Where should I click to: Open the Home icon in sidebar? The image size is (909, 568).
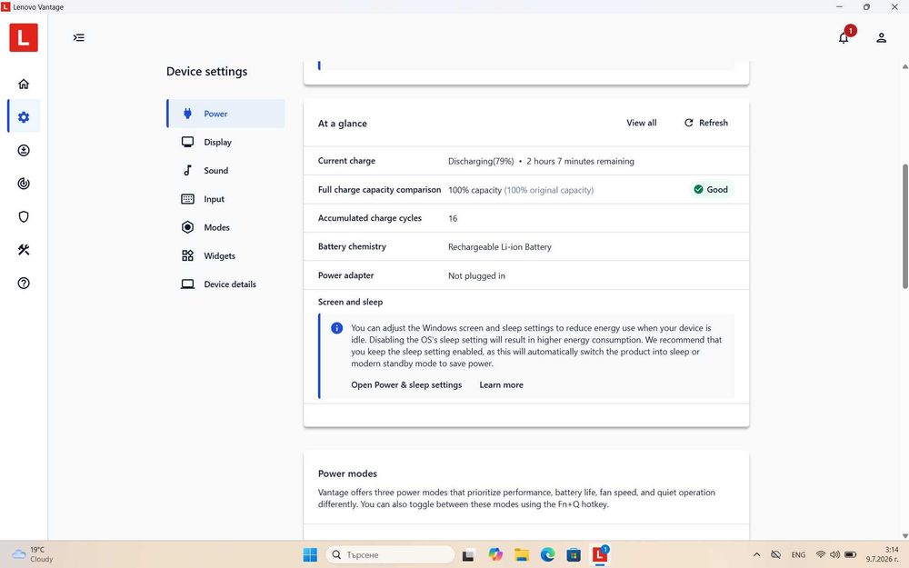pos(24,84)
